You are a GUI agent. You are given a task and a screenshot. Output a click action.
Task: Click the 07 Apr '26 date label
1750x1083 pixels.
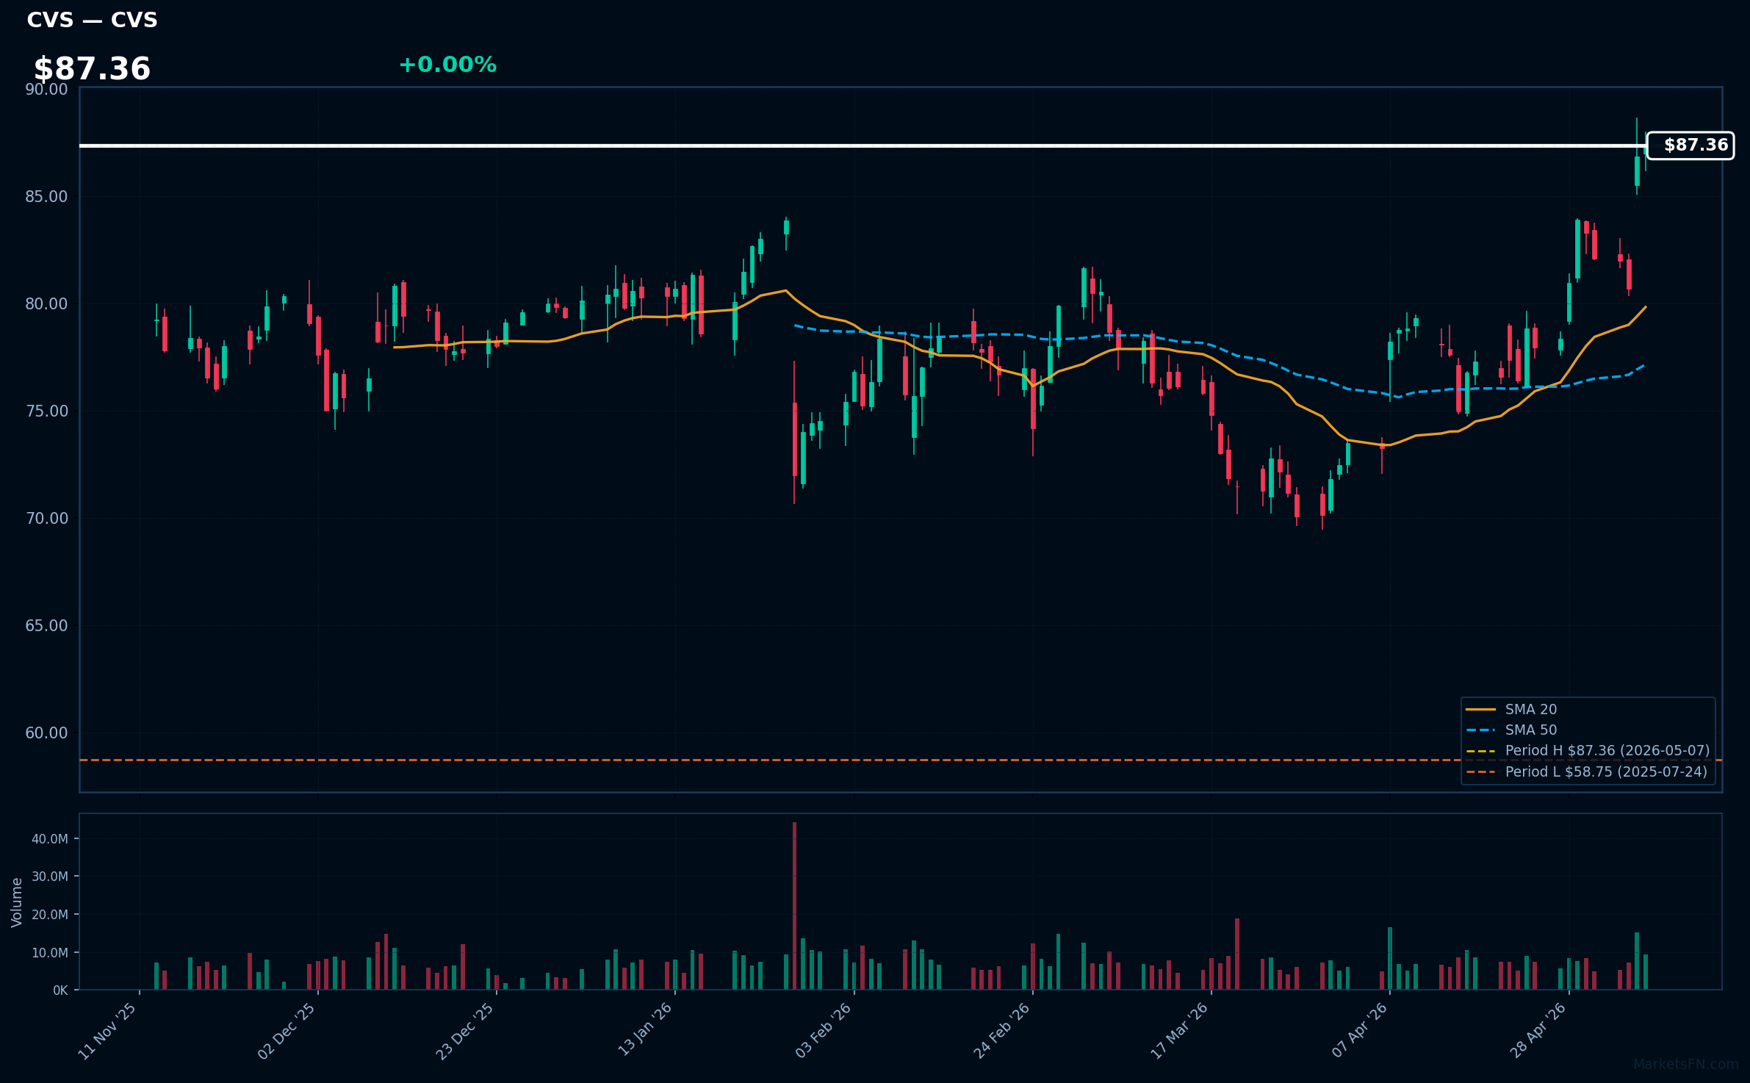click(x=1359, y=1031)
